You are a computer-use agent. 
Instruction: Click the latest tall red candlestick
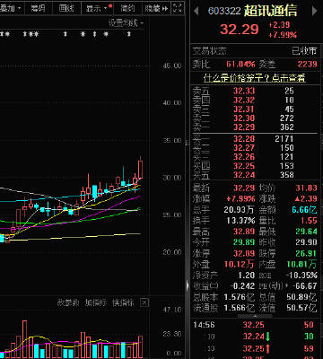click(x=140, y=169)
